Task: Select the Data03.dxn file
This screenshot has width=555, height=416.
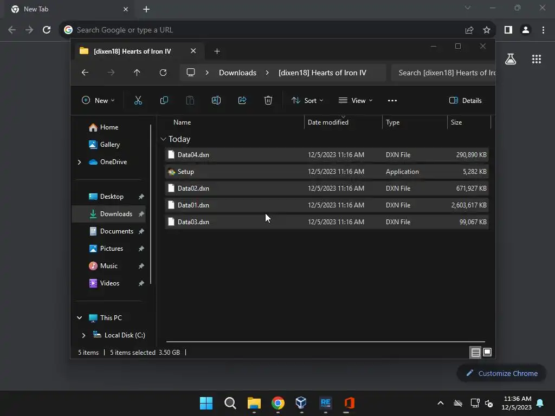Action: [327, 222]
